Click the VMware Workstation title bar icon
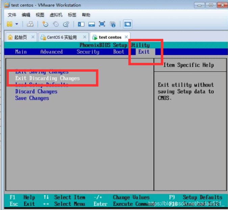The width and height of the screenshot is (228, 210). coord(7,5)
